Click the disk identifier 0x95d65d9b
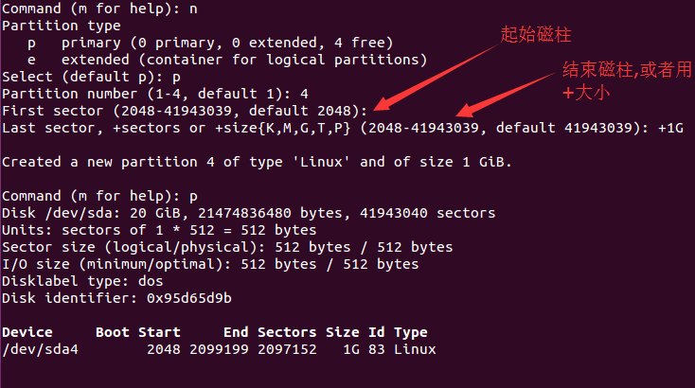Screen dimensions: 695x388 pyautogui.click(x=189, y=298)
